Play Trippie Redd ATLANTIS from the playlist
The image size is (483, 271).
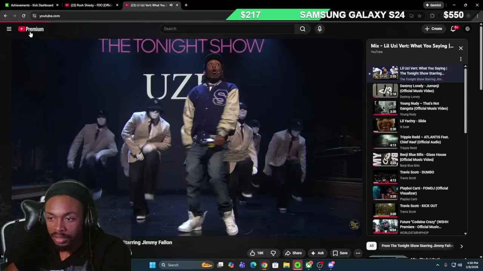click(x=416, y=142)
